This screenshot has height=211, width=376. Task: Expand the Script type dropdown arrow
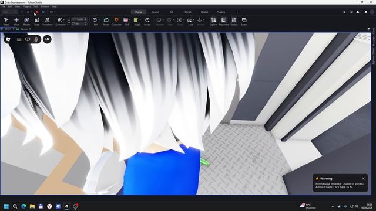pyautogui.click(x=140, y=20)
